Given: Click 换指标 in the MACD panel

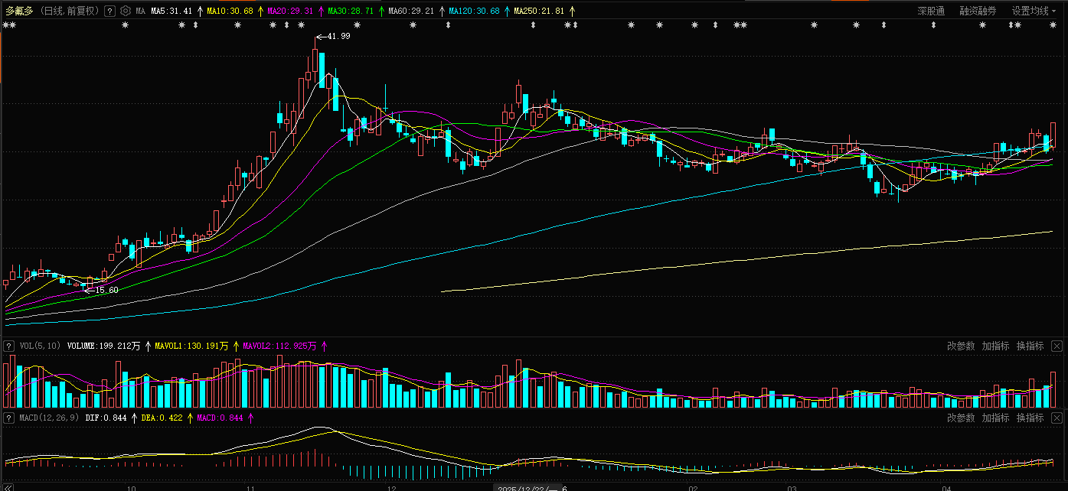Looking at the screenshot, I should point(1030,418).
